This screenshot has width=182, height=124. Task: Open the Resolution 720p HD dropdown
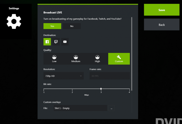click(x=64, y=76)
